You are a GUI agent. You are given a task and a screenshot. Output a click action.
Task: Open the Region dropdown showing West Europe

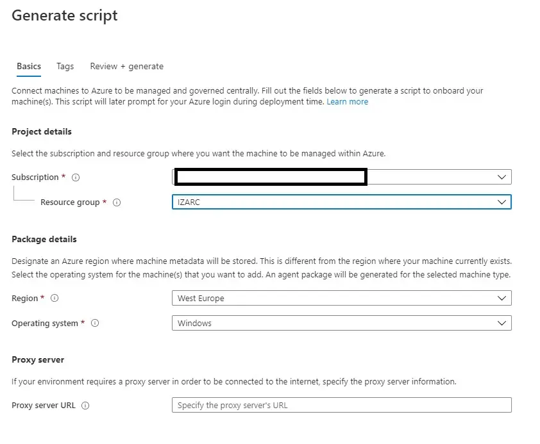tap(341, 299)
